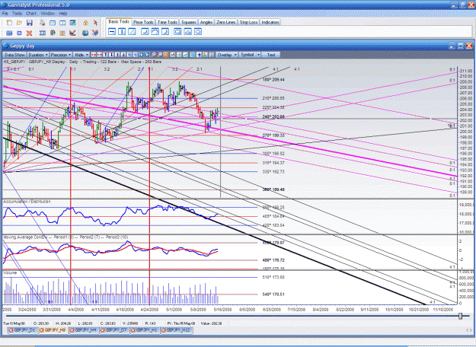Click the two-pane window layout icon
The width and height of the screenshot is (476, 347).
[62, 23]
